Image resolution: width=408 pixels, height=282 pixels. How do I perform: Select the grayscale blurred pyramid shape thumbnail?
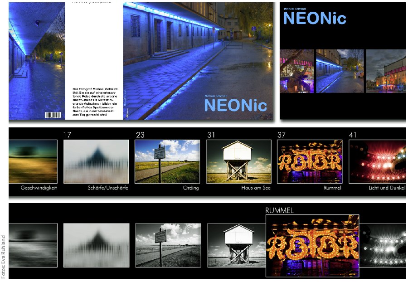coord(97,245)
